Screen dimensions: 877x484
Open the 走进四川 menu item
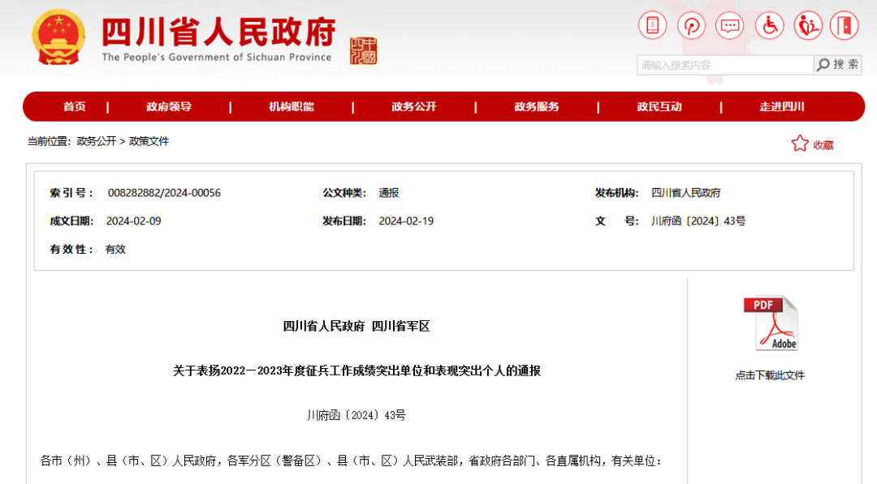782,106
